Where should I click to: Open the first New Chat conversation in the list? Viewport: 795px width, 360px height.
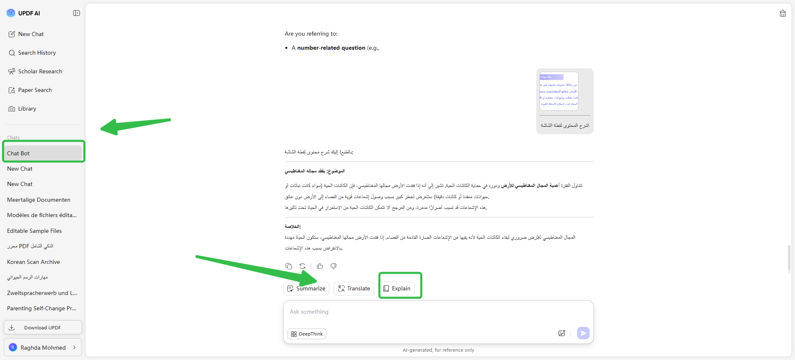pyautogui.click(x=43, y=169)
